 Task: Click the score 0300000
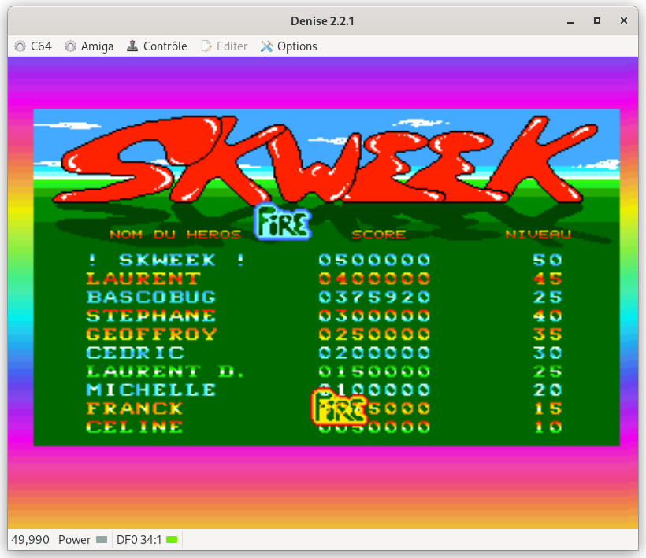point(374,316)
